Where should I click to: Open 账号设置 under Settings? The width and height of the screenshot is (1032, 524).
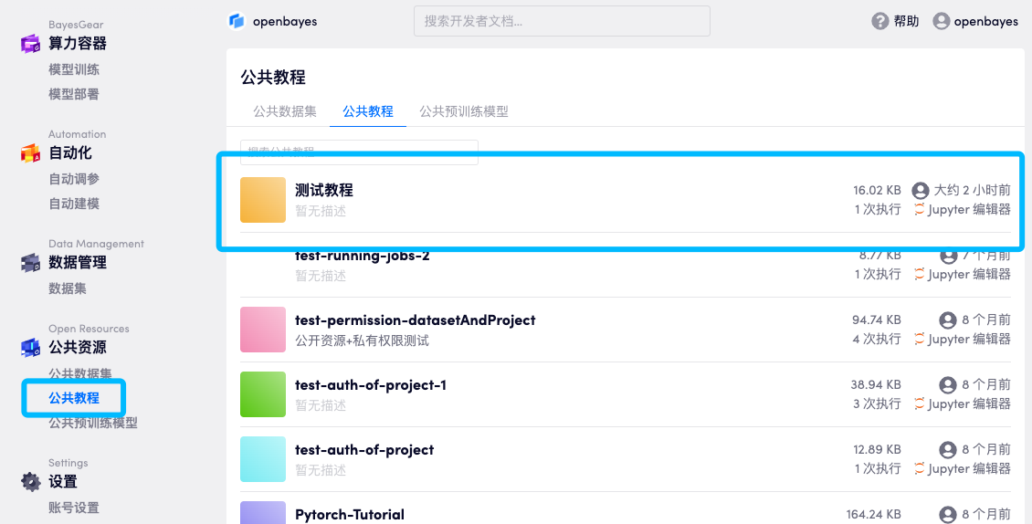(x=74, y=508)
